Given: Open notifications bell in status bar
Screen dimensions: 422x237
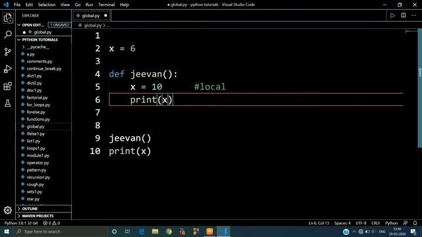Looking at the screenshot, I should 415,223.
